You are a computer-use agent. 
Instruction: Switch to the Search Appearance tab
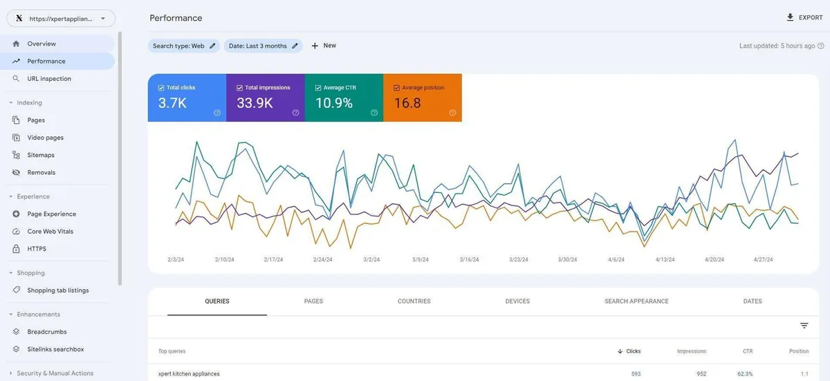click(636, 301)
